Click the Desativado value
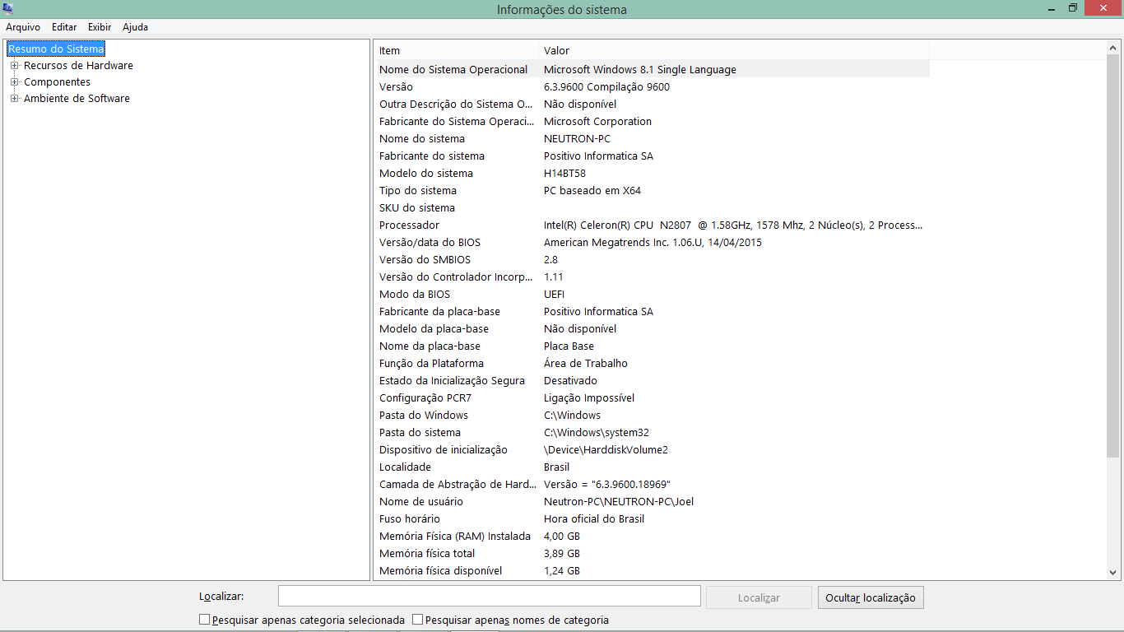Image resolution: width=1124 pixels, height=632 pixels. click(x=570, y=381)
